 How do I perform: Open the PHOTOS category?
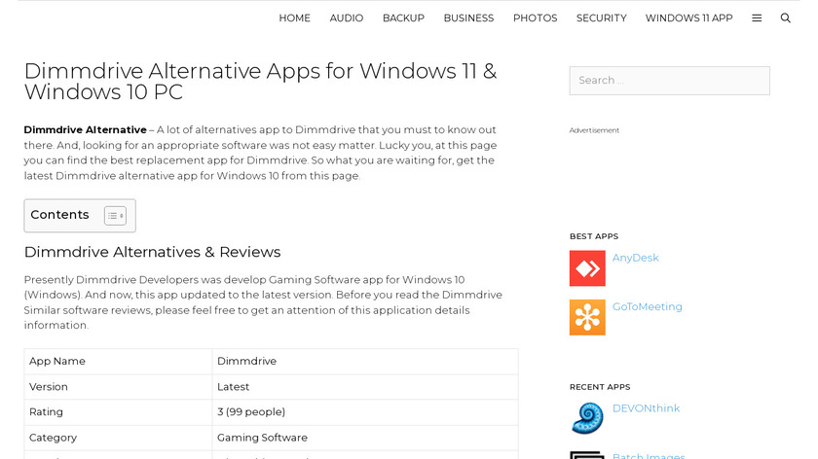(536, 18)
